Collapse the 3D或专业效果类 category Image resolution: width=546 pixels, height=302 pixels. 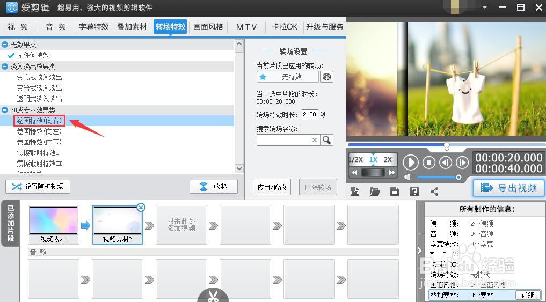click(x=5, y=110)
